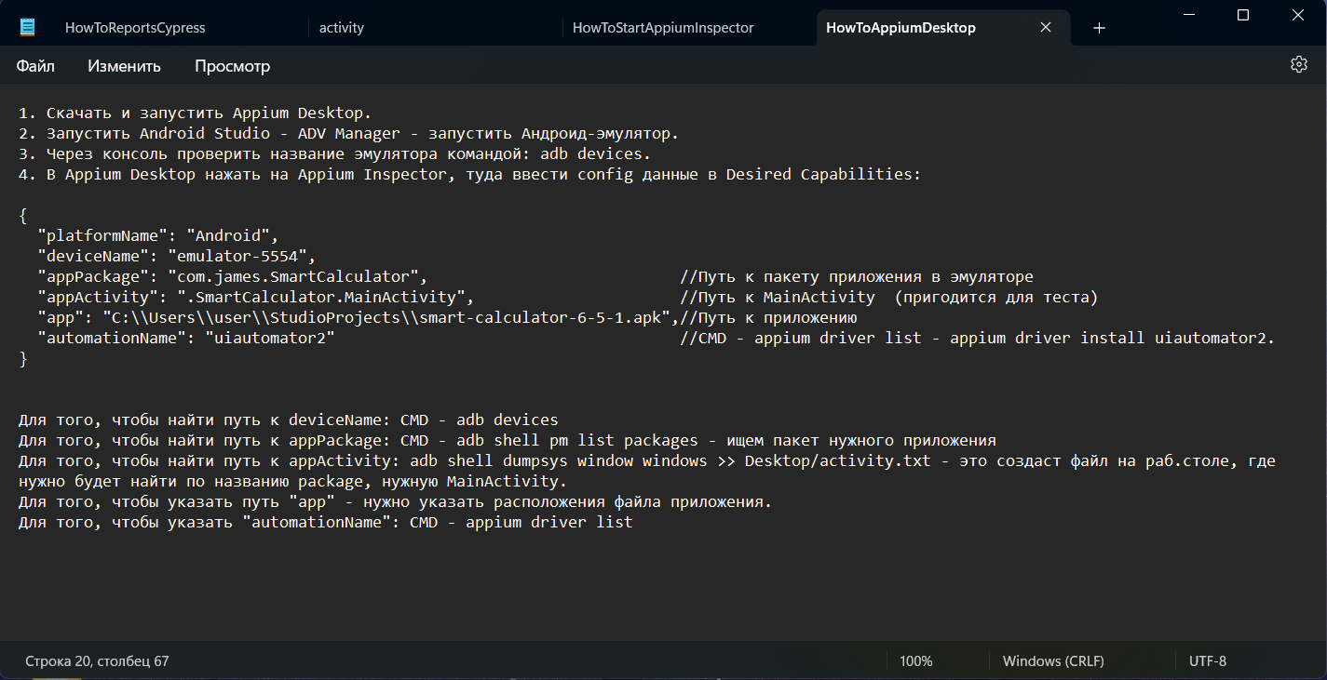Viewport: 1327px width, 680px height.
Task: Click the "platformName": "Android" line
Action: pos(158,235)
